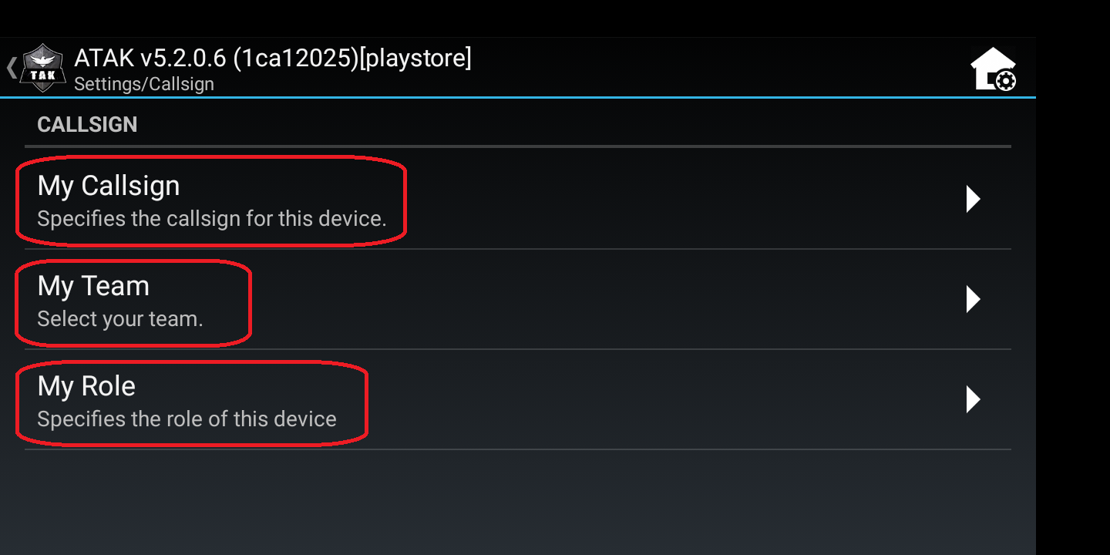Screen dimensions: 1110x555
Task: Click "Specifies the callsign for this device." text
Action: [x=212, y=219]
